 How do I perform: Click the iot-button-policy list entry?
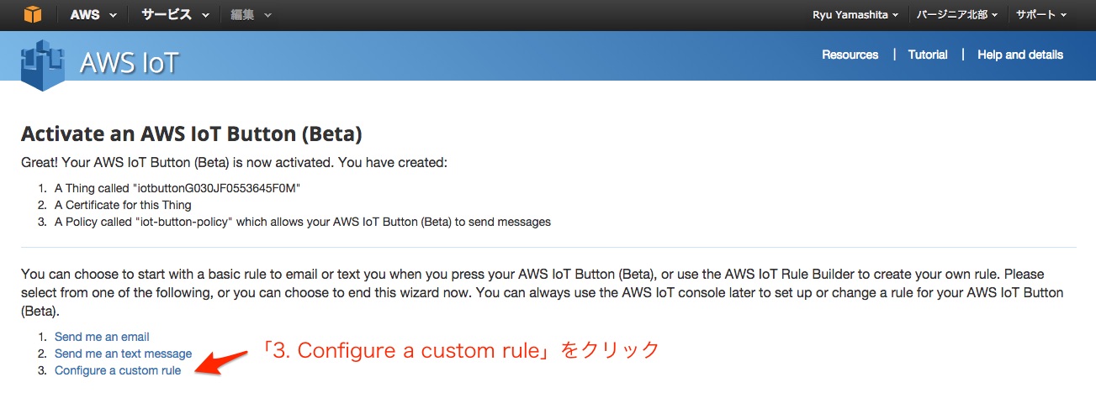point(303,222)
